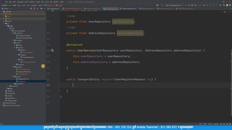The width and height of the screenshot is (232, 130).
Task: Collapse the service folder in tree
Action: coord(12,77)
